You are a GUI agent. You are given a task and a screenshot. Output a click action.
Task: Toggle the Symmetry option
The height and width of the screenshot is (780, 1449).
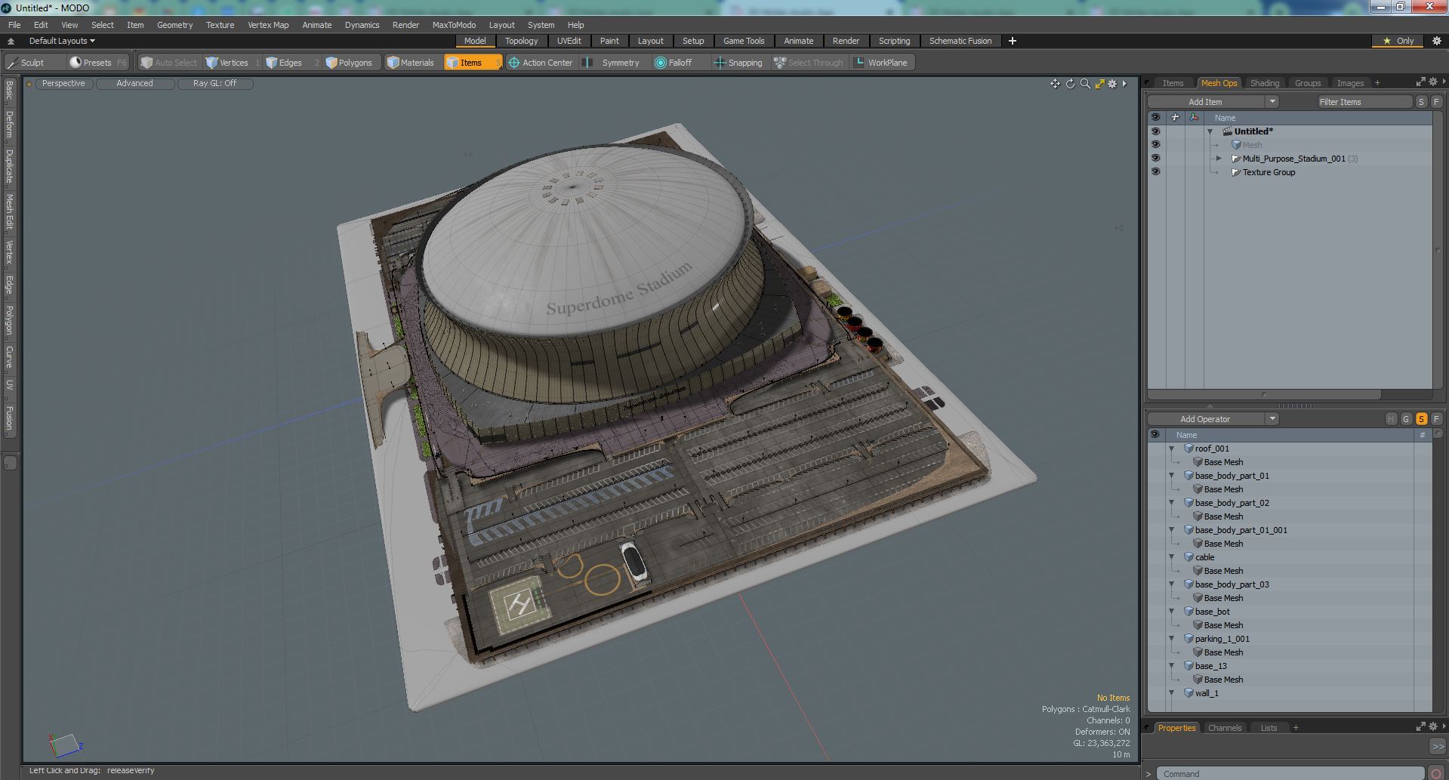pyautogui.click(x=613, y=63)
